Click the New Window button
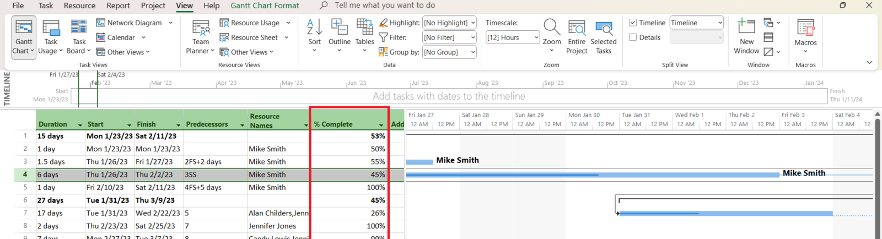The width and height of the screenshot is (882, 239). [x=747, y=36]
